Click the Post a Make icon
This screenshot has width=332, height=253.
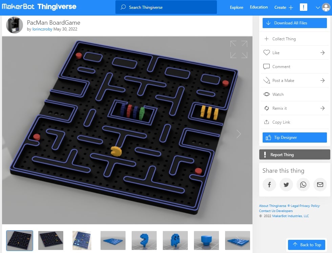click(266, 81)
